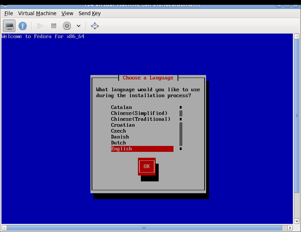
Task: Select Danish in the language list
Action: pyautogui.click(x=142, y=137)
